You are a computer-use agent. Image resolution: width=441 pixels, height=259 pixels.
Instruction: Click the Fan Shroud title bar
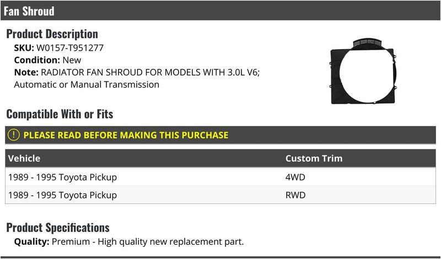[220, 10]
